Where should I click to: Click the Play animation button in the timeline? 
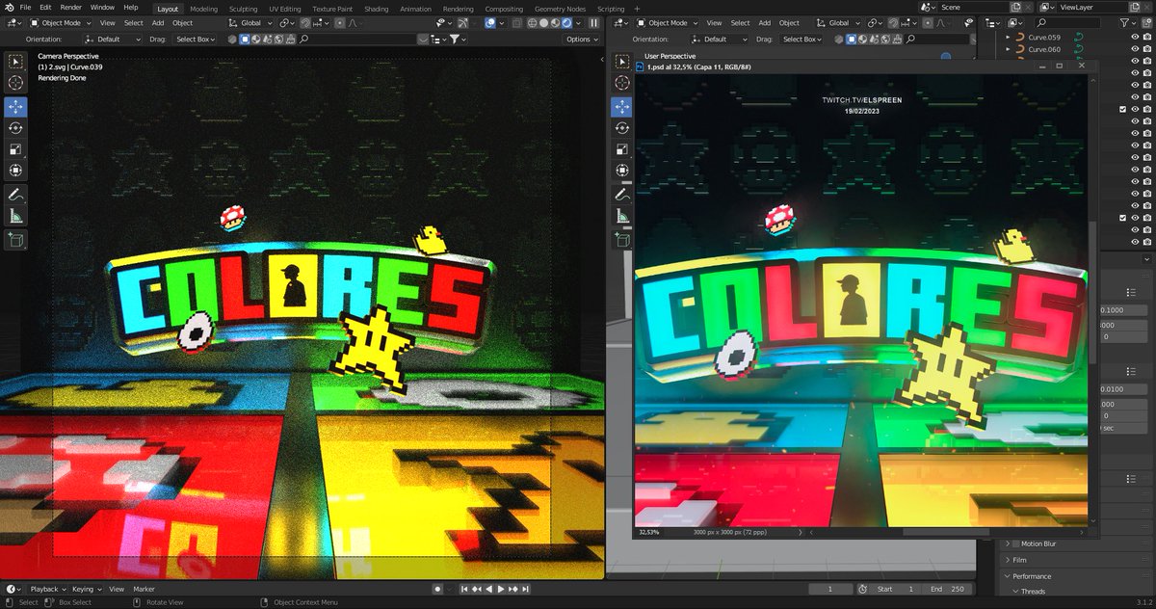(500, 589)
